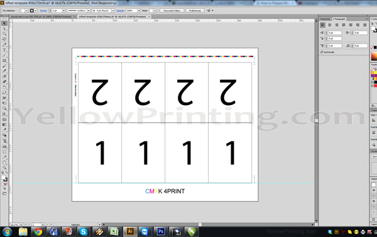
Task: Pick a color from the color spectrum bar
Action: tap(374, 57)
